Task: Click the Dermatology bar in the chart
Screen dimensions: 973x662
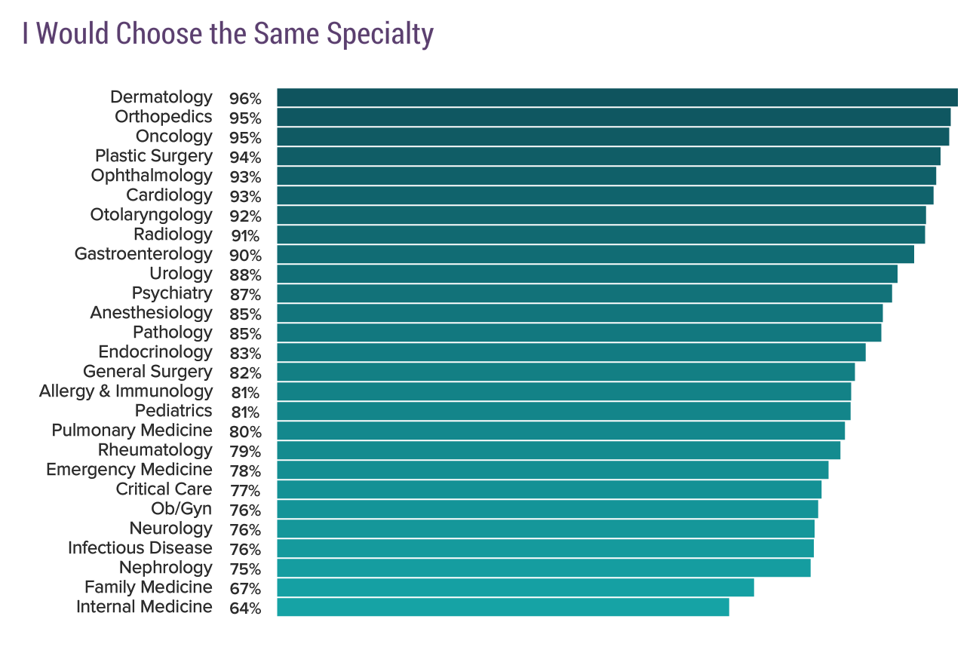Action: [617, 97]
